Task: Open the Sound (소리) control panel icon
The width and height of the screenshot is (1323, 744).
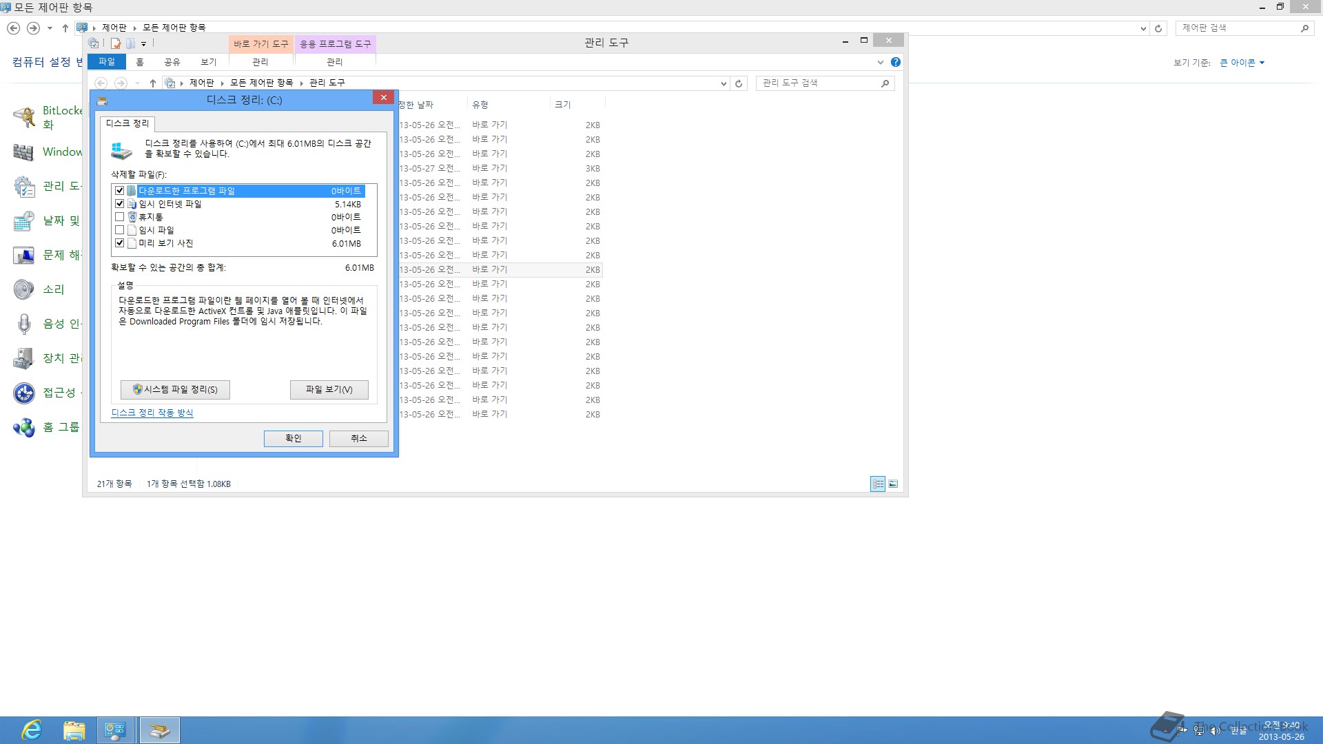Action: (24, 289)
